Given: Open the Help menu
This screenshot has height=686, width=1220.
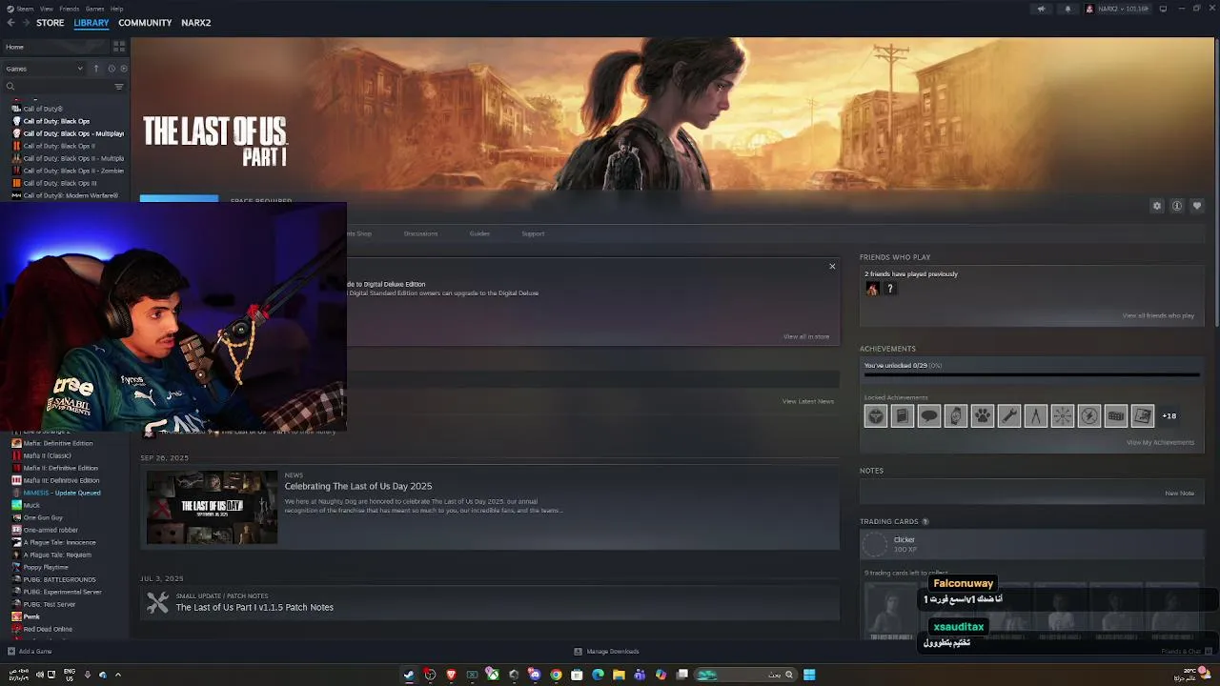Looking at the screenshot, I should coord(116,9).
